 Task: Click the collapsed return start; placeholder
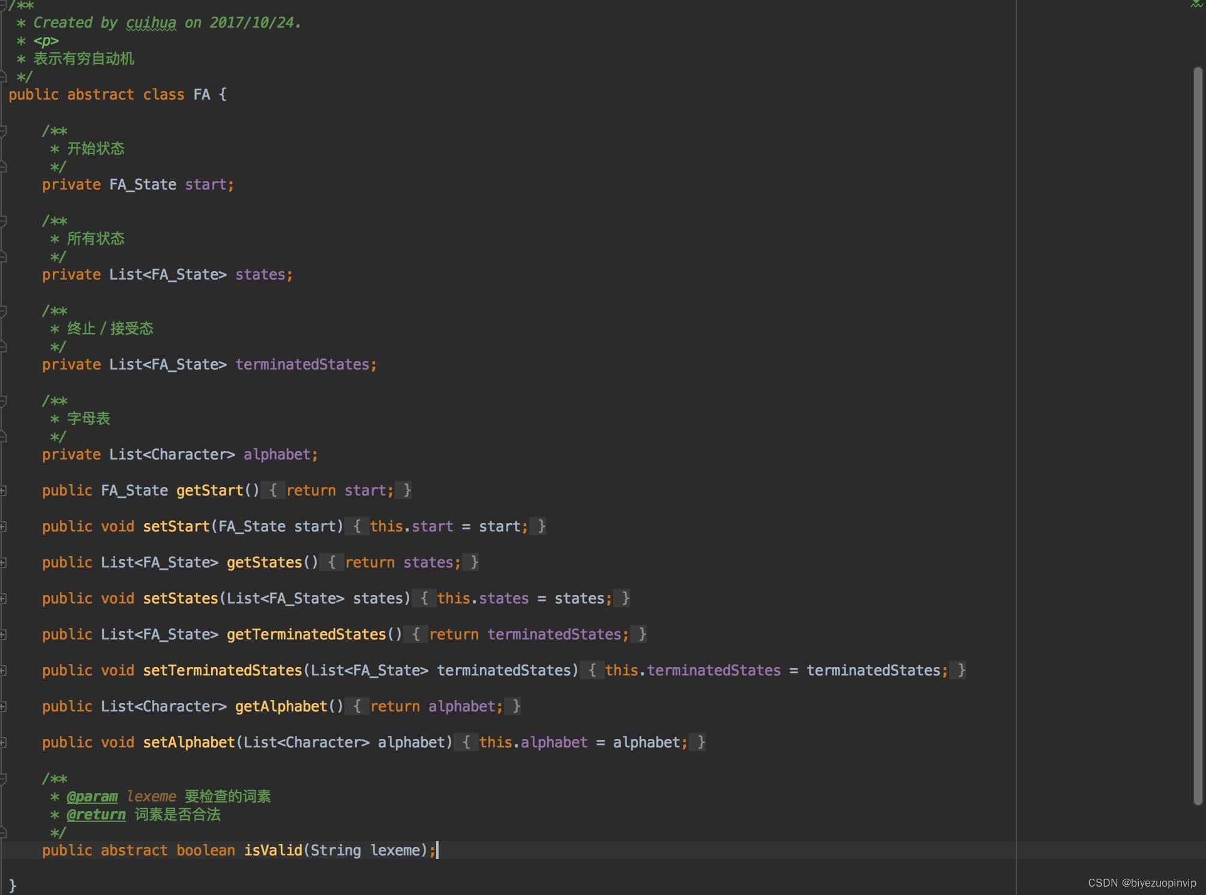339,491
